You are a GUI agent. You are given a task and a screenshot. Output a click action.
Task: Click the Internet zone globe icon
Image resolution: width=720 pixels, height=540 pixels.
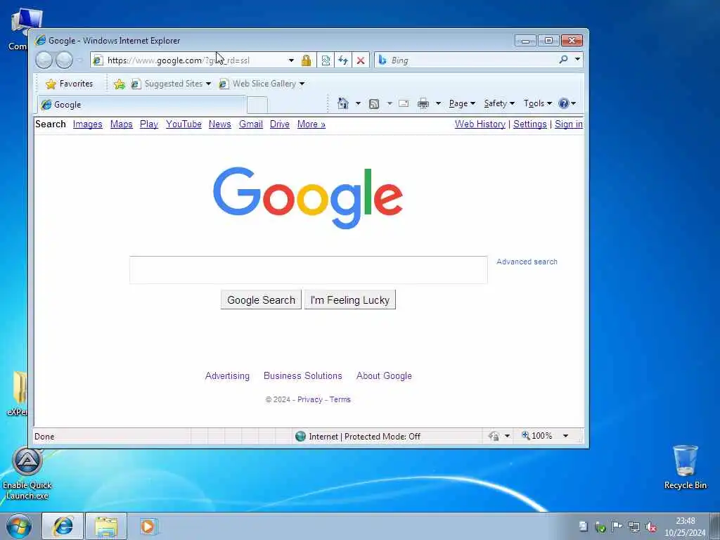coord(301,436)
